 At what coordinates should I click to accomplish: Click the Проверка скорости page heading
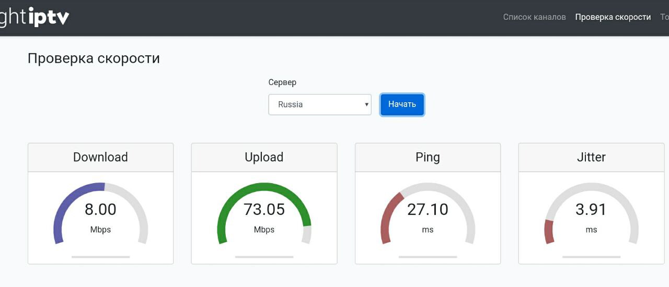click(94, 58)
